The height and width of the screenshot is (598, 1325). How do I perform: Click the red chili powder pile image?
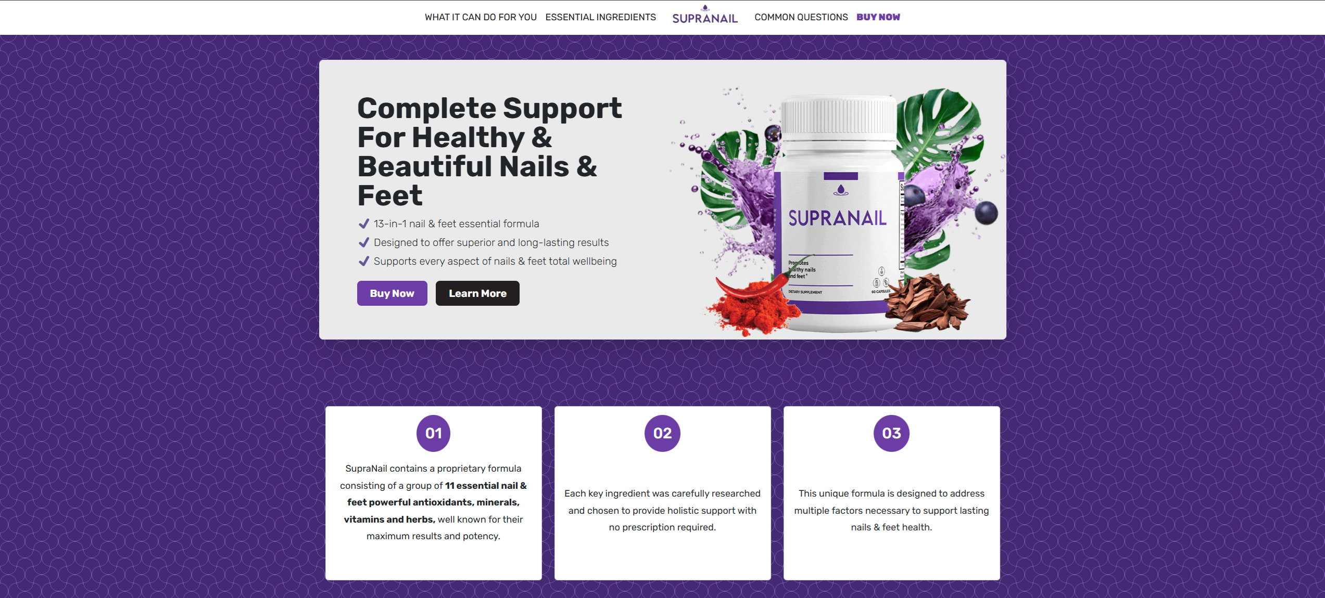coord(752,307)
